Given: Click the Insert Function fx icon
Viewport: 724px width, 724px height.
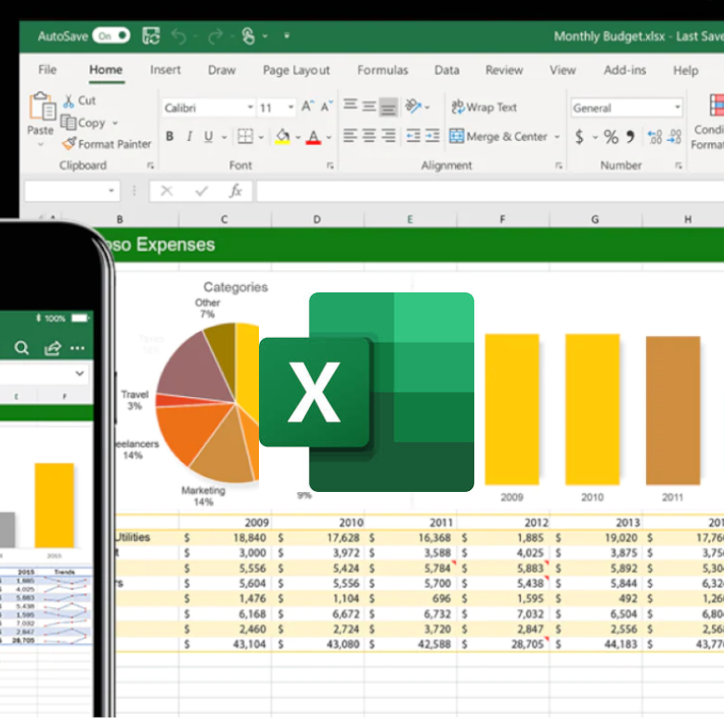Looking at the screenshot, I should click(x=236, y=190).
